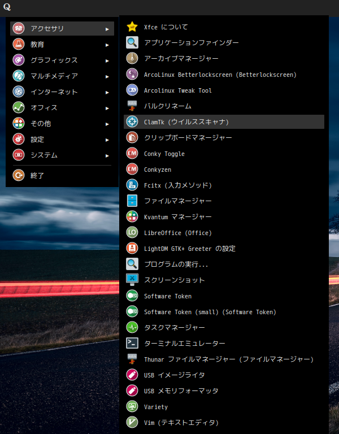Click the LibreOffice LO icon
This screenshot has width=339, height=434.
(x=132, y=232)
